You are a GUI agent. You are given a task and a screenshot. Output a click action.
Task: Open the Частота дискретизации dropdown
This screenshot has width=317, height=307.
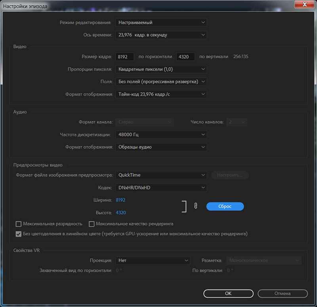click(x=161, y=135)
